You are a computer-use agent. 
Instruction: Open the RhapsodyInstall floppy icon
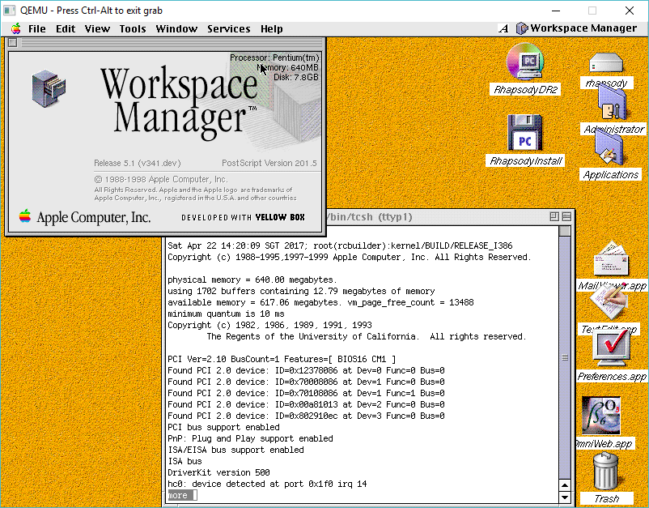coord(524,134)
